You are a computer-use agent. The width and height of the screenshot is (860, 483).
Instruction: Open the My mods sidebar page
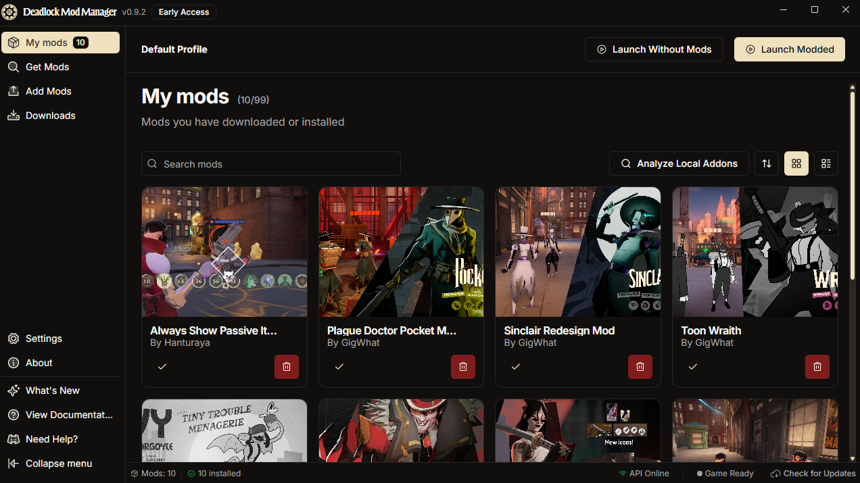tap(60, 43)
